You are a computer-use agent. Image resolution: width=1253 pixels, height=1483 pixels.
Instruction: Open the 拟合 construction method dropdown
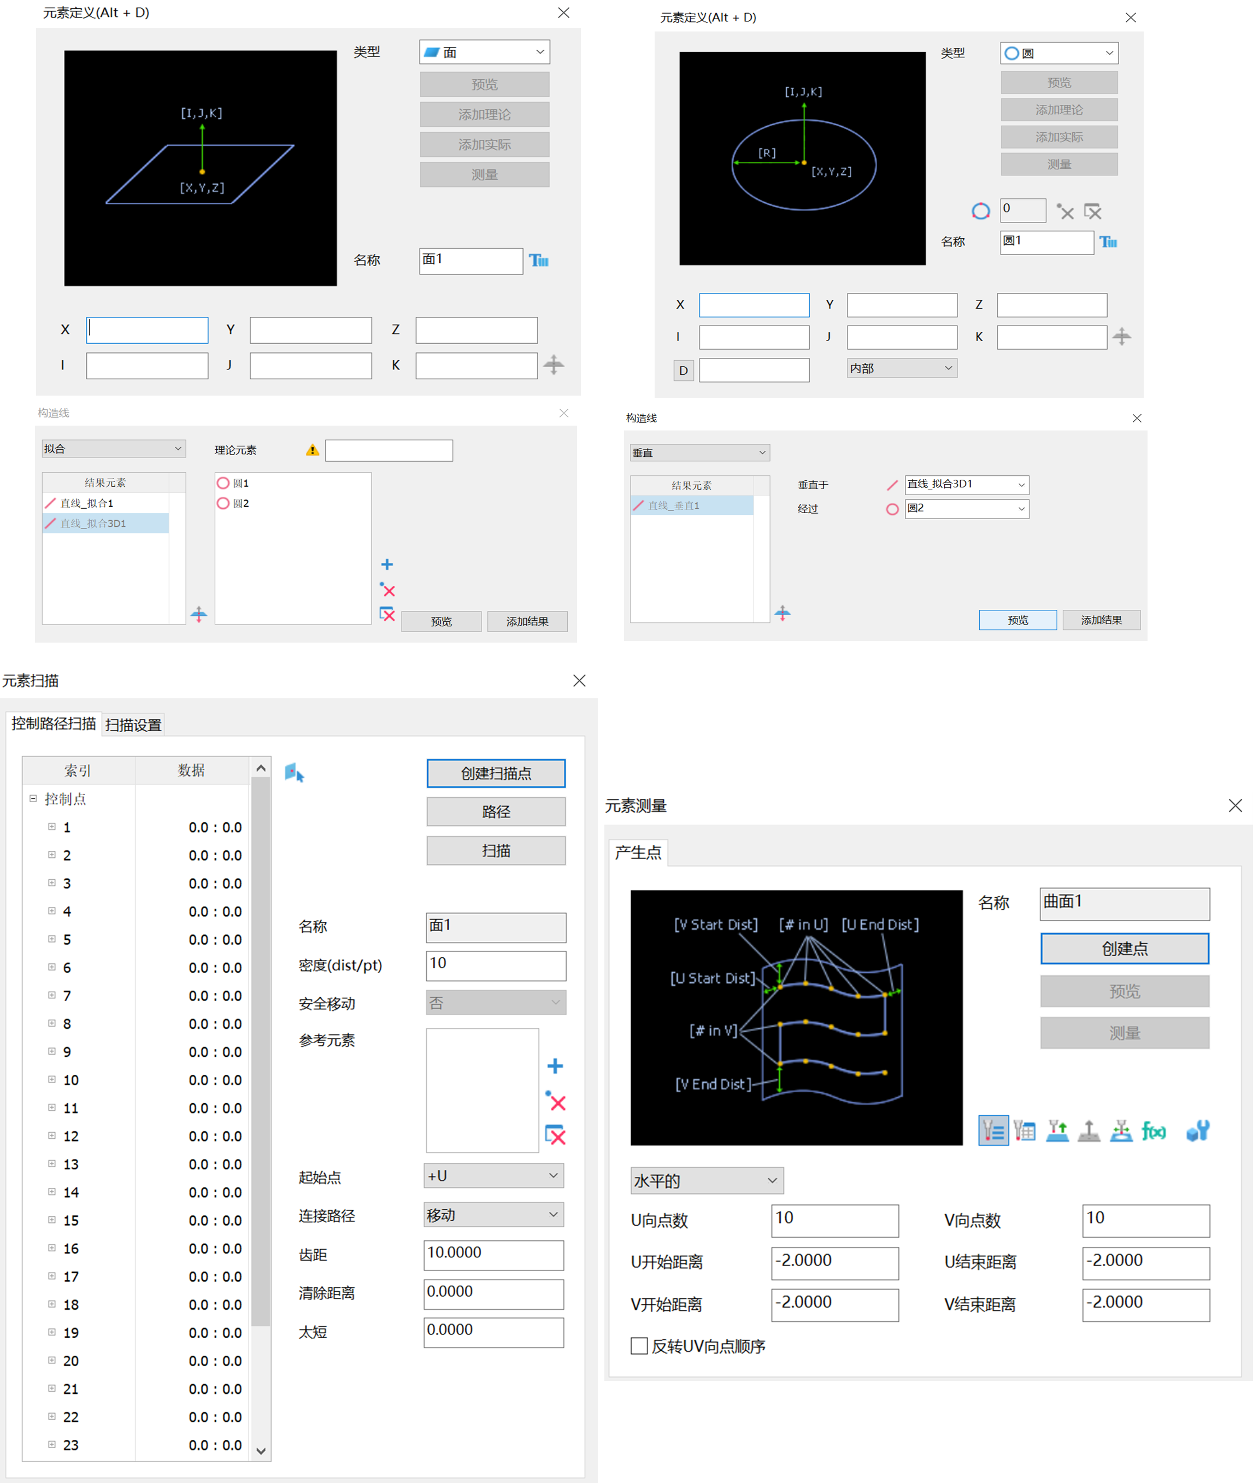point(114,449)
